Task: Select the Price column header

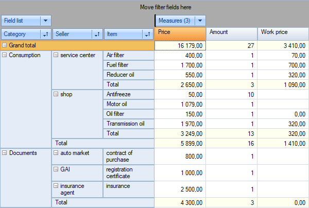Action: [x=180, y=33]
